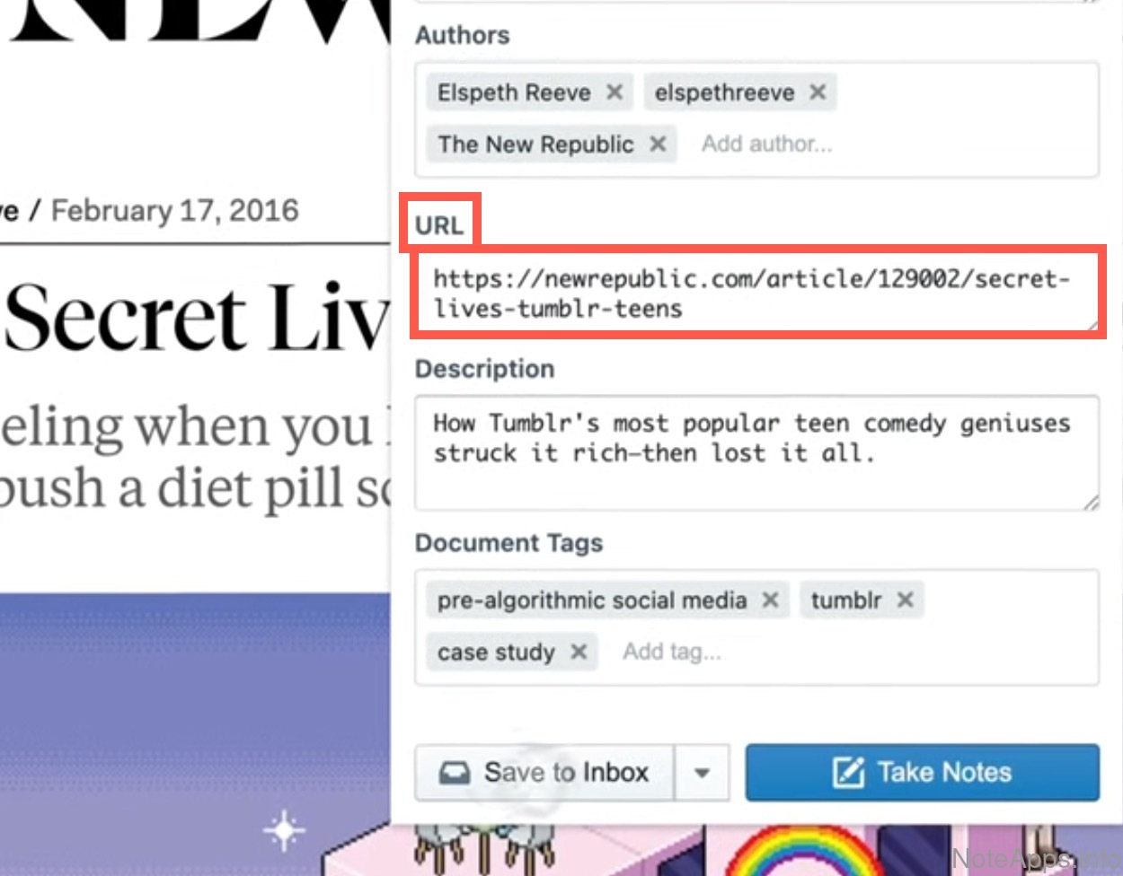Click the Take Notes button

point(923,772)
